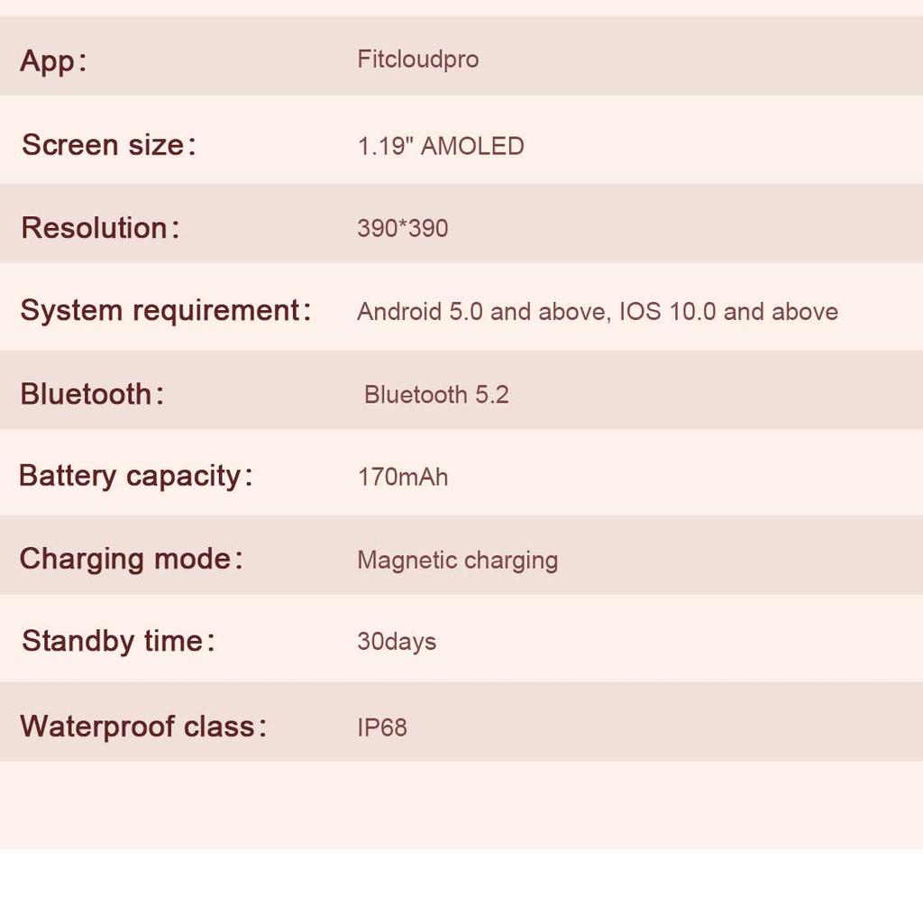Select the IP68 waterproof rating
Screen dimensions: 923x923
(382, 727)
